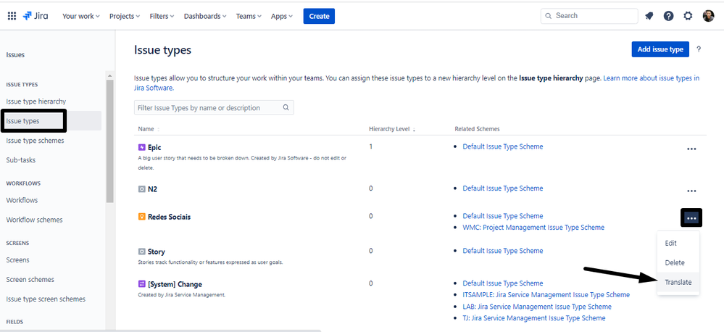Select Translate from the context menu
Screen dimensions: 724x332
[678, 282]
